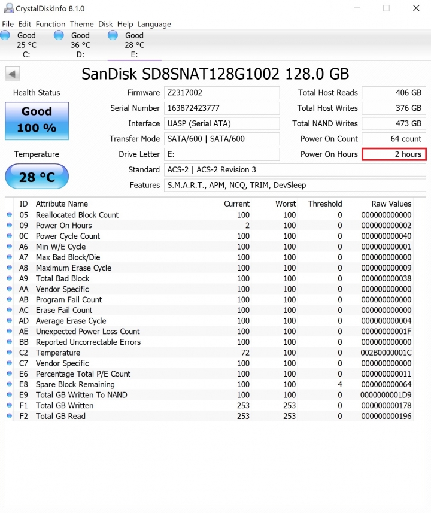Click raw value 002B0000001C
This screenshot has width=431, height=513.
pyautogui.click(x=386, y=353)
